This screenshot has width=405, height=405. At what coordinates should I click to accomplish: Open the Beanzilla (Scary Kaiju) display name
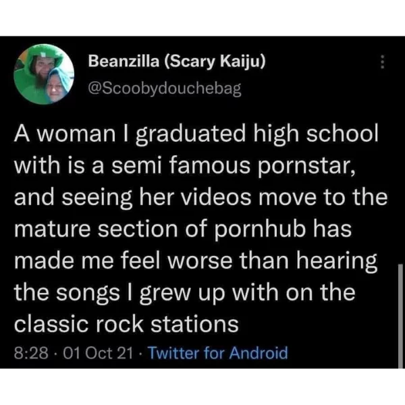point(177,61)
